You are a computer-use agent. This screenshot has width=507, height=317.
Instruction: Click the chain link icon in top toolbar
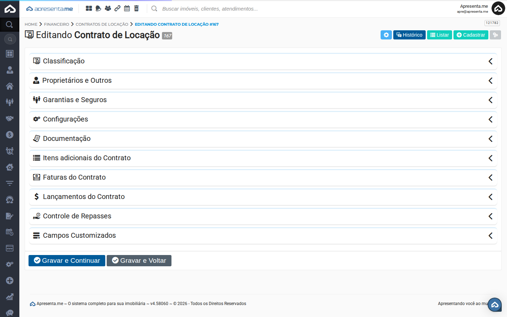(x=118, y=8)
